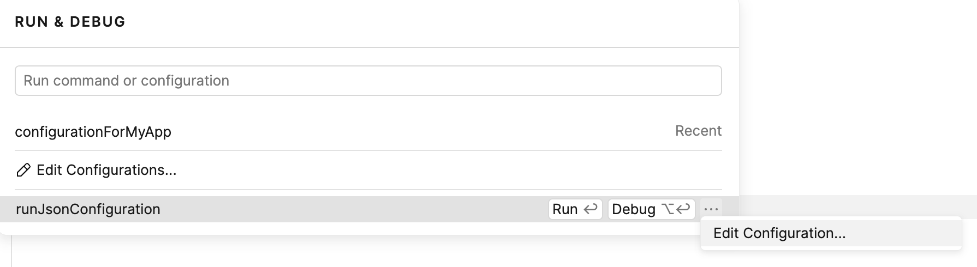Click the Recent label next to configurationForMyApp
The width and height of the screenshot is (977, 267).
coord(698,131)
